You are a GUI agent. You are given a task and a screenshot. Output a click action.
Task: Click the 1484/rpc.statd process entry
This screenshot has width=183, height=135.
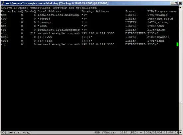[160, 19]
